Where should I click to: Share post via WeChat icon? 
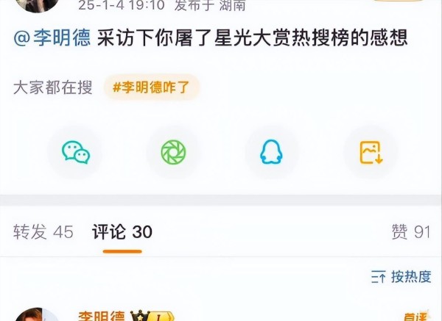(x=76, y=152)
